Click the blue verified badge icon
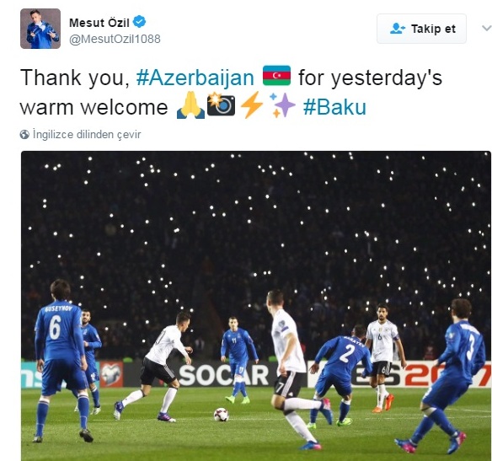This screenshot has height=461, width=492. pyautogui.click(x=139, y=22)
